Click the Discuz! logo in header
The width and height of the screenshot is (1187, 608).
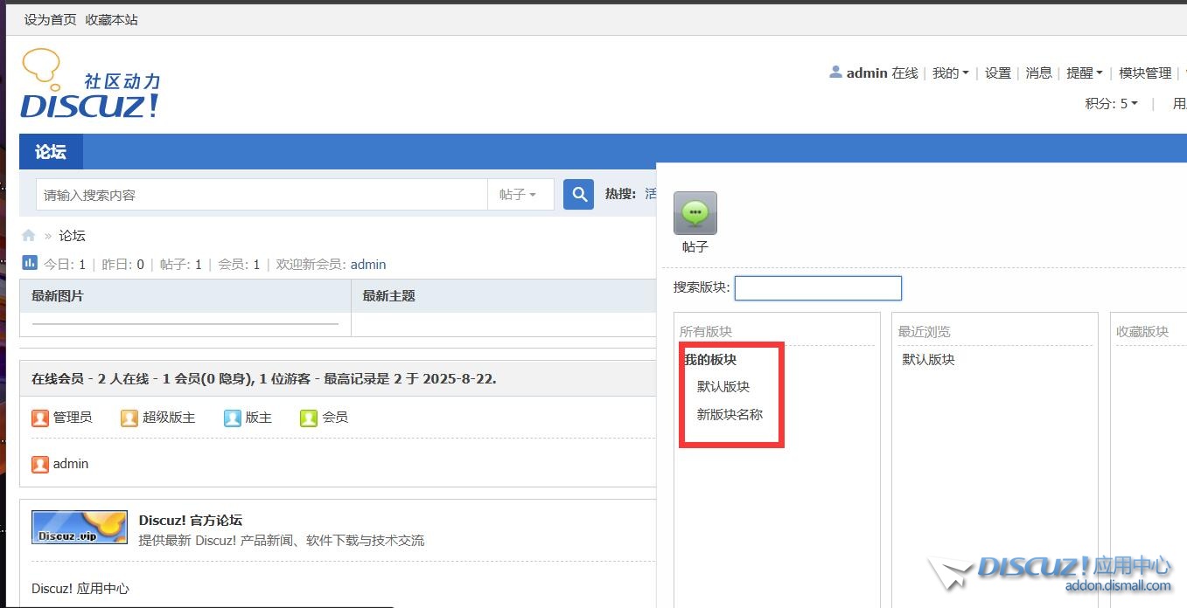coord(90,86)
